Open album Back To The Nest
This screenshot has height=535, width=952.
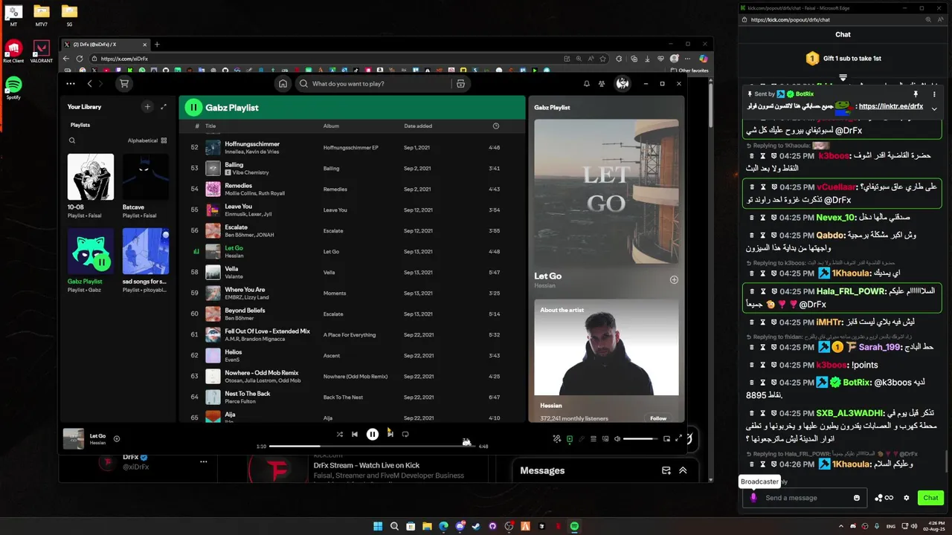click(x=343, y=398)
